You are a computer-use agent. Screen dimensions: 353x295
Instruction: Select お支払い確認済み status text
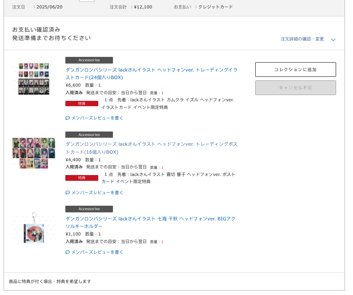(36, 29)
